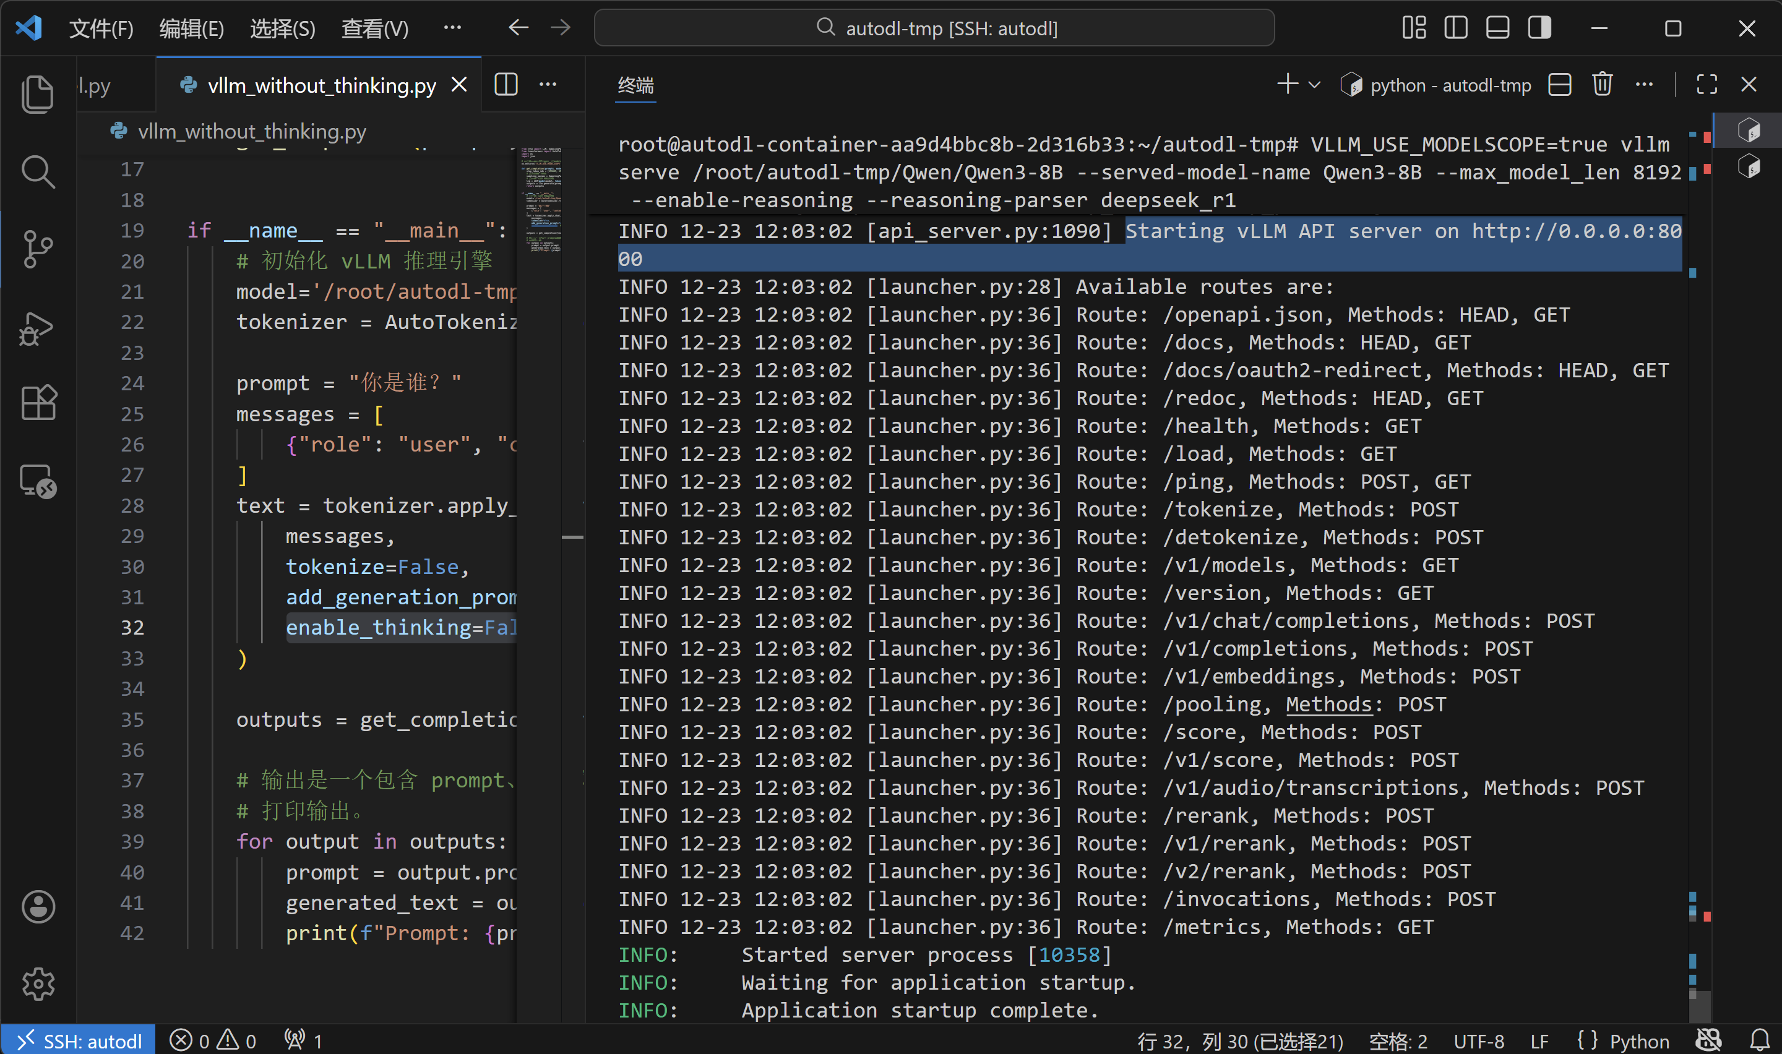This screenshot has width=1782, height=1054.
Task: Open the editor More Actions menu
Action: click(548, 85)
